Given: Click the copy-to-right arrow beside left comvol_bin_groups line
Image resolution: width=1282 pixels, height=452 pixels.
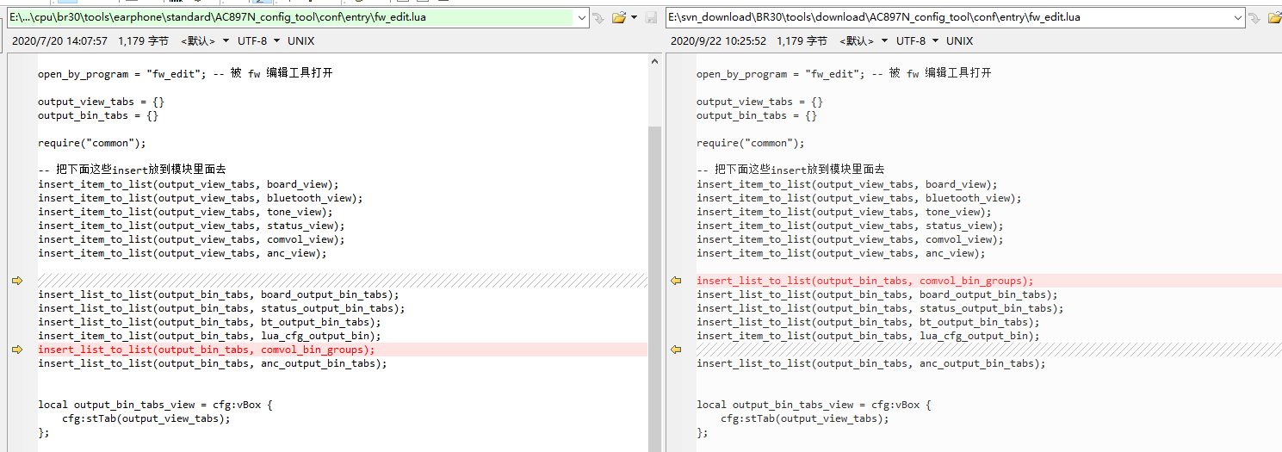Looking at the screenshot, I should (x=17, y=350).
